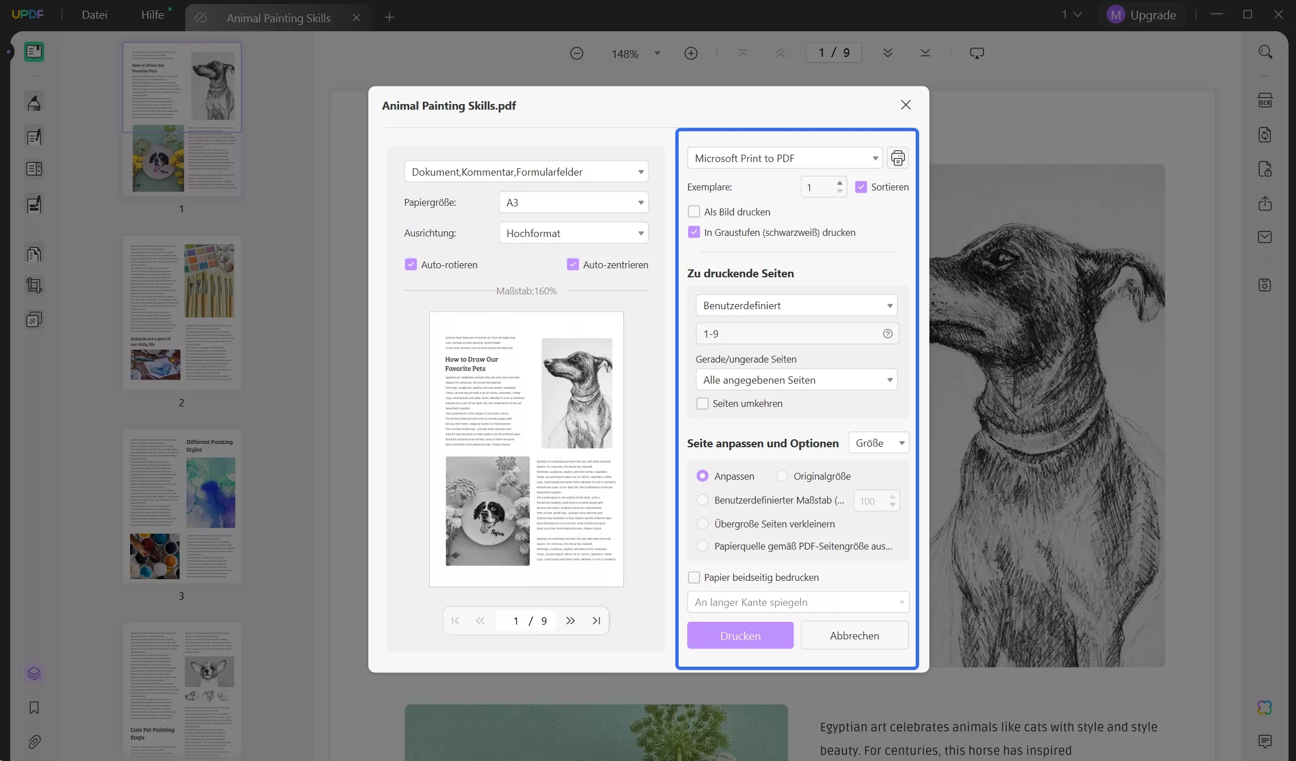Click the Drucken button

tap(740, 635)
